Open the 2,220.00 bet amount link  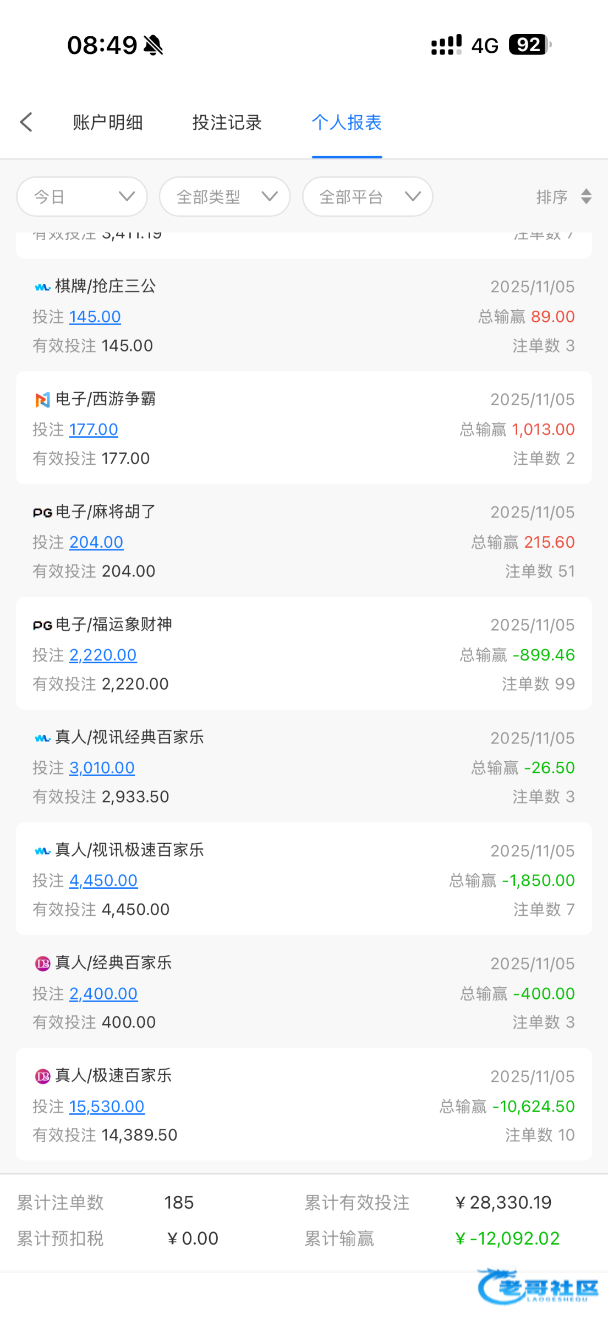click(103, 654)
